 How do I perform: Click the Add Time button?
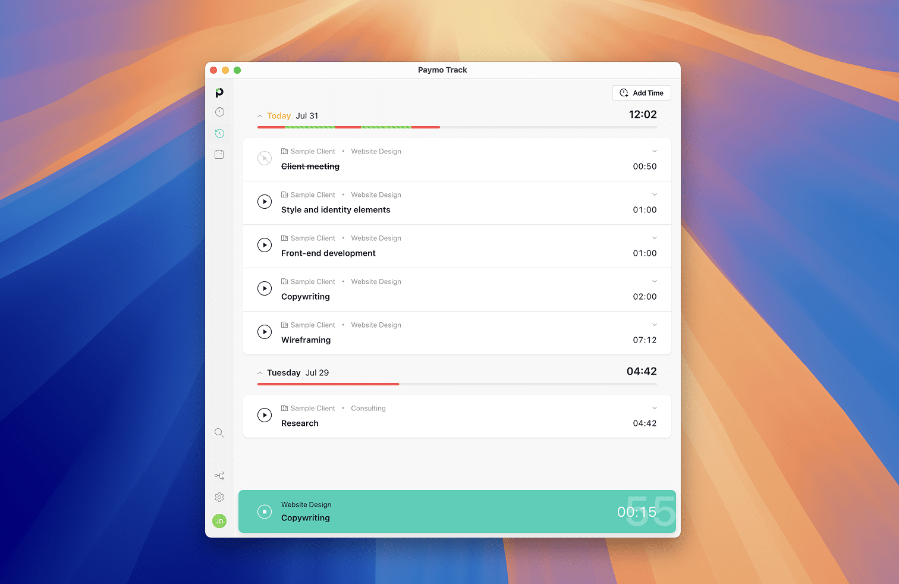coord(642,93)
